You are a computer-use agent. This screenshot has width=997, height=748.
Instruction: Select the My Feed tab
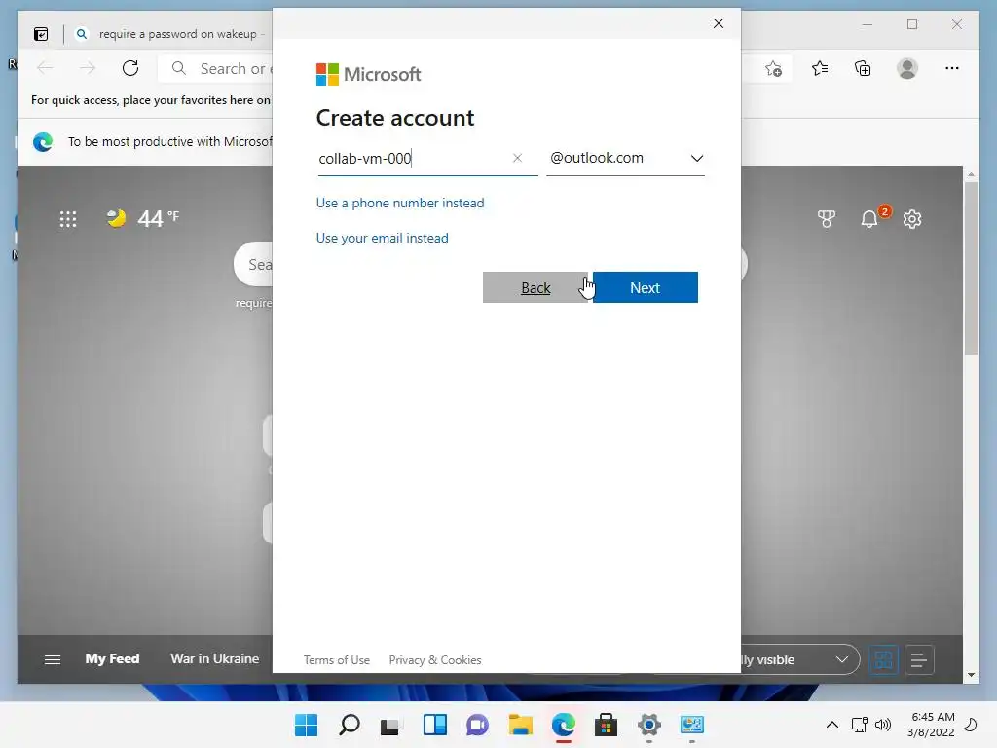[113, 659]
